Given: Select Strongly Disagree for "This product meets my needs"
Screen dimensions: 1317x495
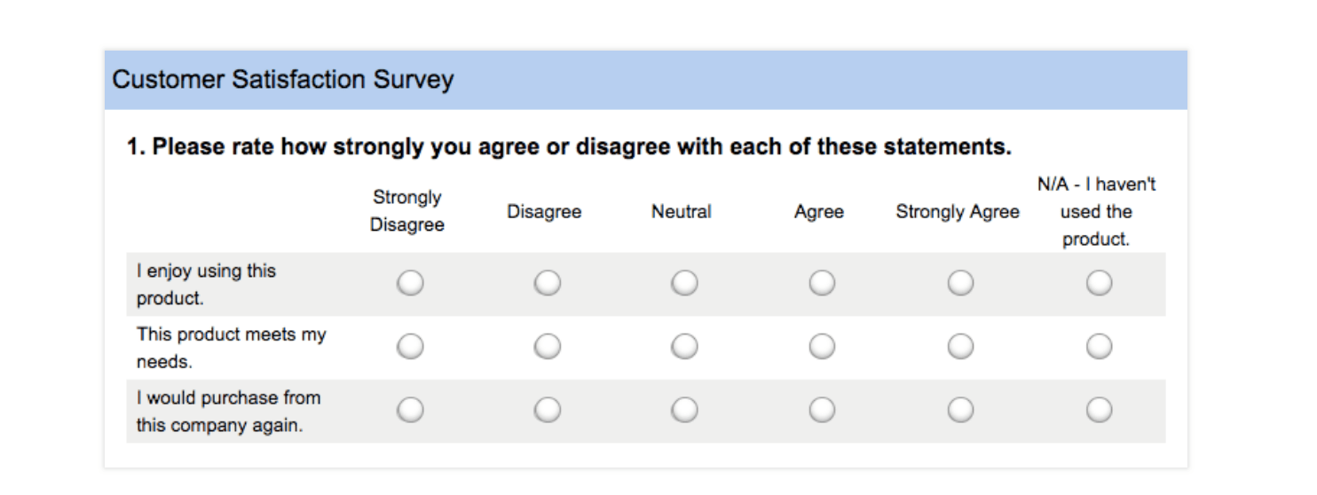Looking at the screenshot, I should [410, 346].
